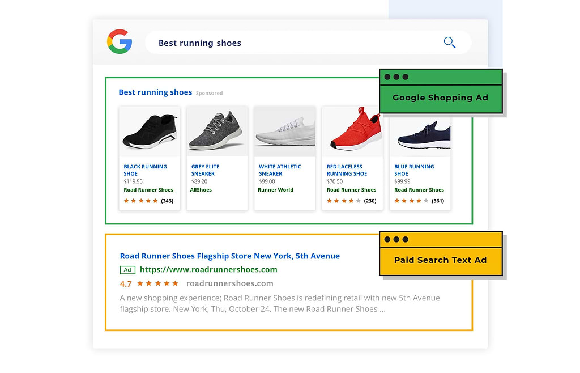The image size is (580, 373).
Task: Click the $99.99 price
Action: click(403, 181)
